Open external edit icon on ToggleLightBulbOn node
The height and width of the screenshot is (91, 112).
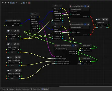88,6
